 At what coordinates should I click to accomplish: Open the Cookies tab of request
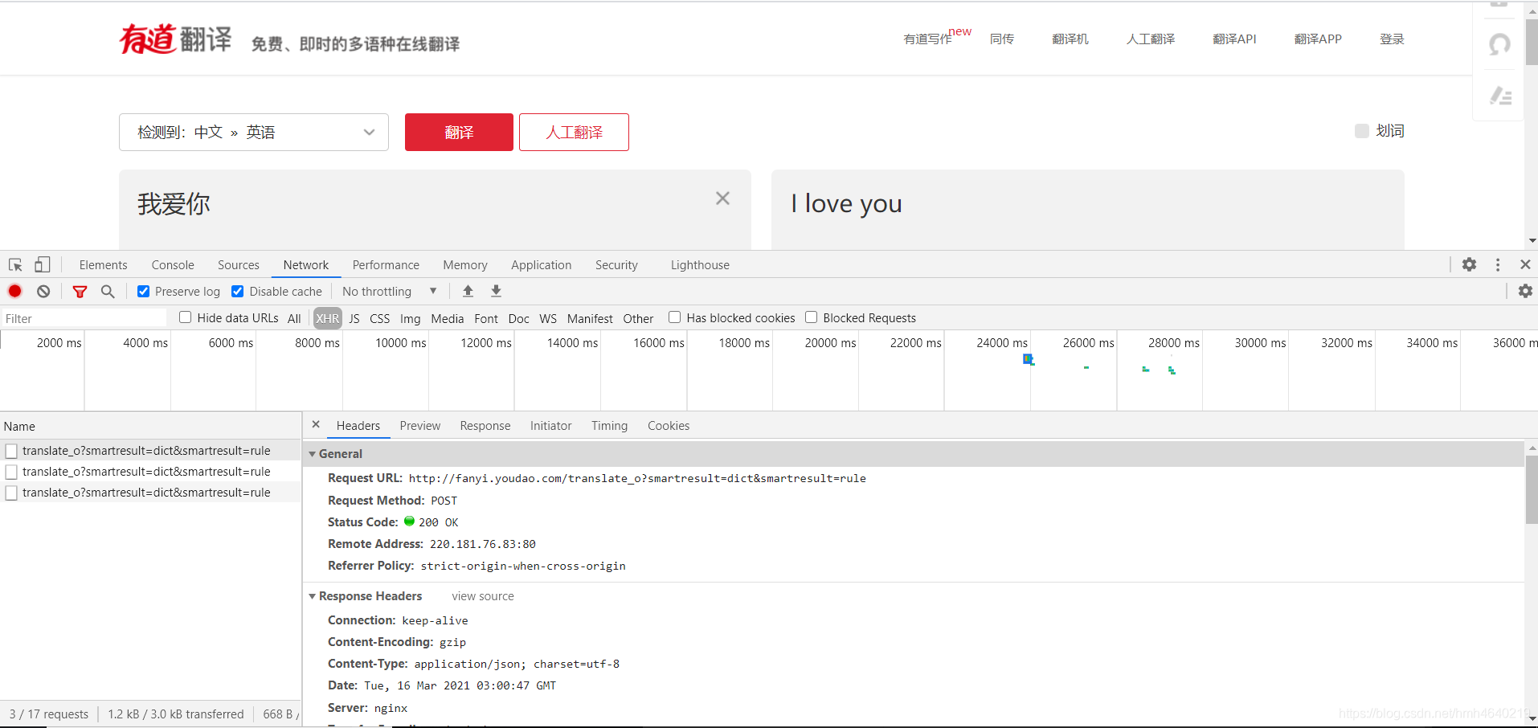(x=669, y=426)
